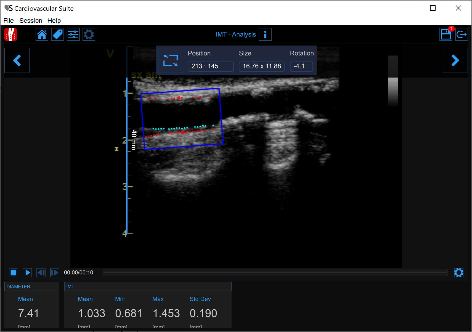This screenshot has height=332, width=472.
Task: Go to next step with right arrow
Action: (455, 60)
